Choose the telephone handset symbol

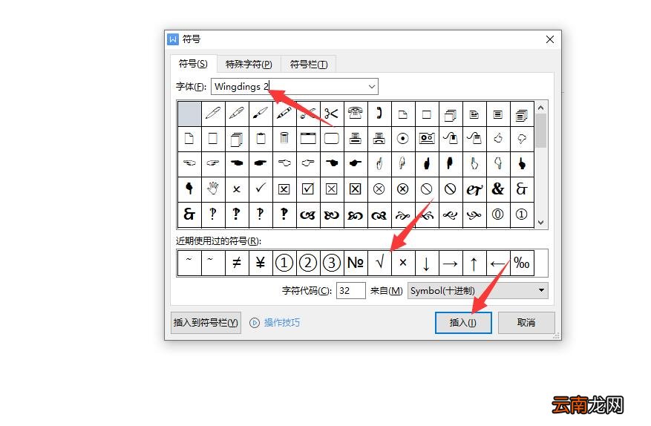pyautogui.click(x=379, y=114)
